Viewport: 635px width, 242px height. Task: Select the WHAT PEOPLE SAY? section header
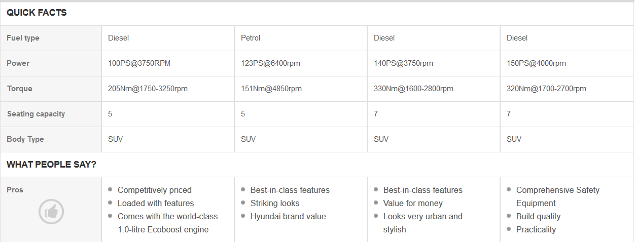coord(52,165)
